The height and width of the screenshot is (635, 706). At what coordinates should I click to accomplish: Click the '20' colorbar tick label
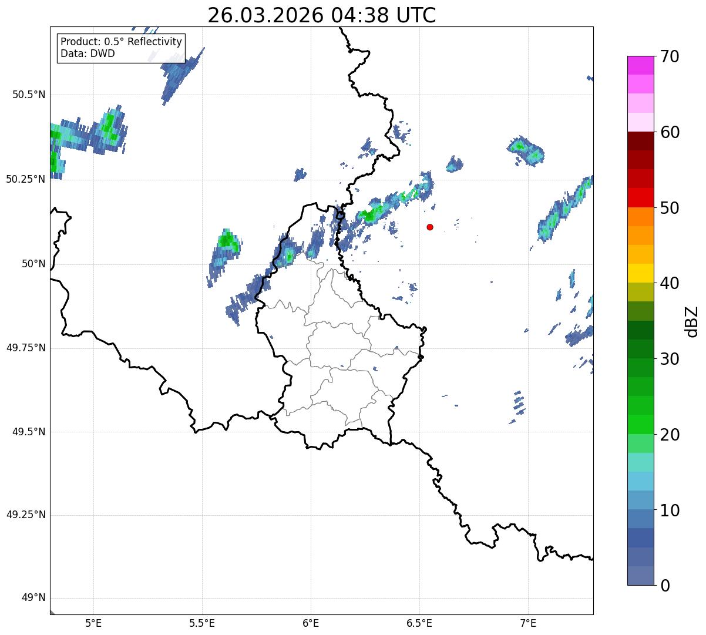(x=670, y=435)
